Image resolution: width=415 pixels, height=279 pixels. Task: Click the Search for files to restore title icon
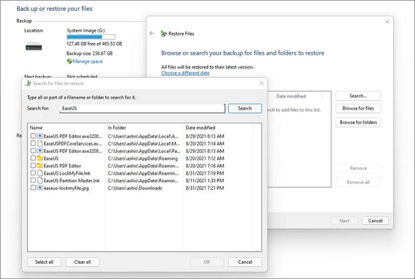(x=27, y=83)
